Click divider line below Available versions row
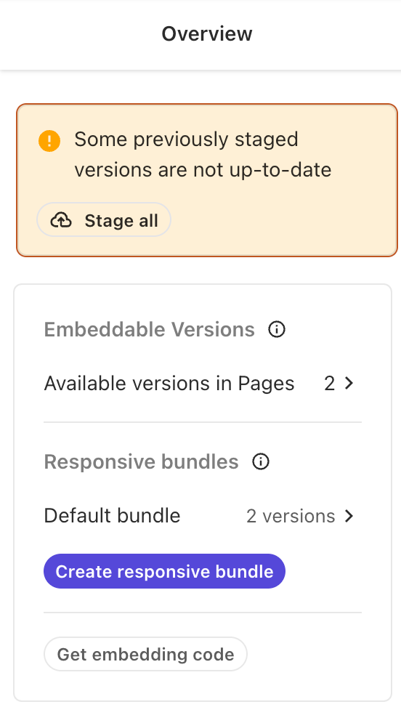Image resolution: width=401 pixels, height=715 pixels. pos(203,422)
